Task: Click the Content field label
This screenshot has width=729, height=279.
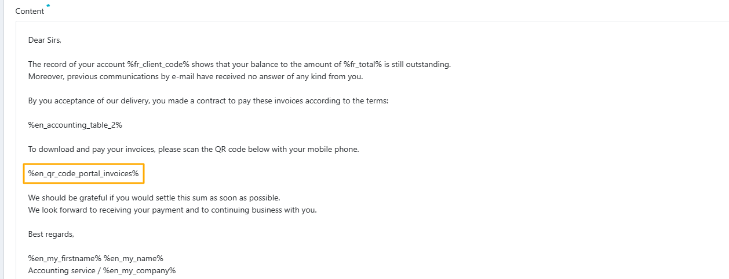Action: 30,11
